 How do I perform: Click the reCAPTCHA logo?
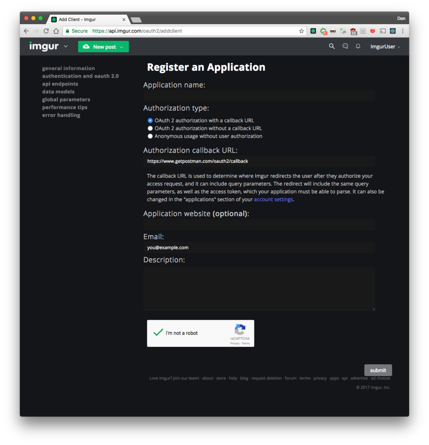click(x=240, y=329)
